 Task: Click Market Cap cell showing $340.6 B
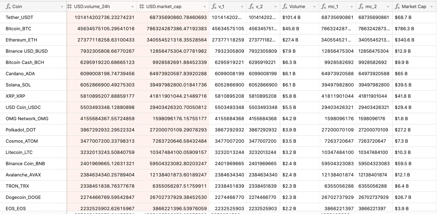coord(414,40)
